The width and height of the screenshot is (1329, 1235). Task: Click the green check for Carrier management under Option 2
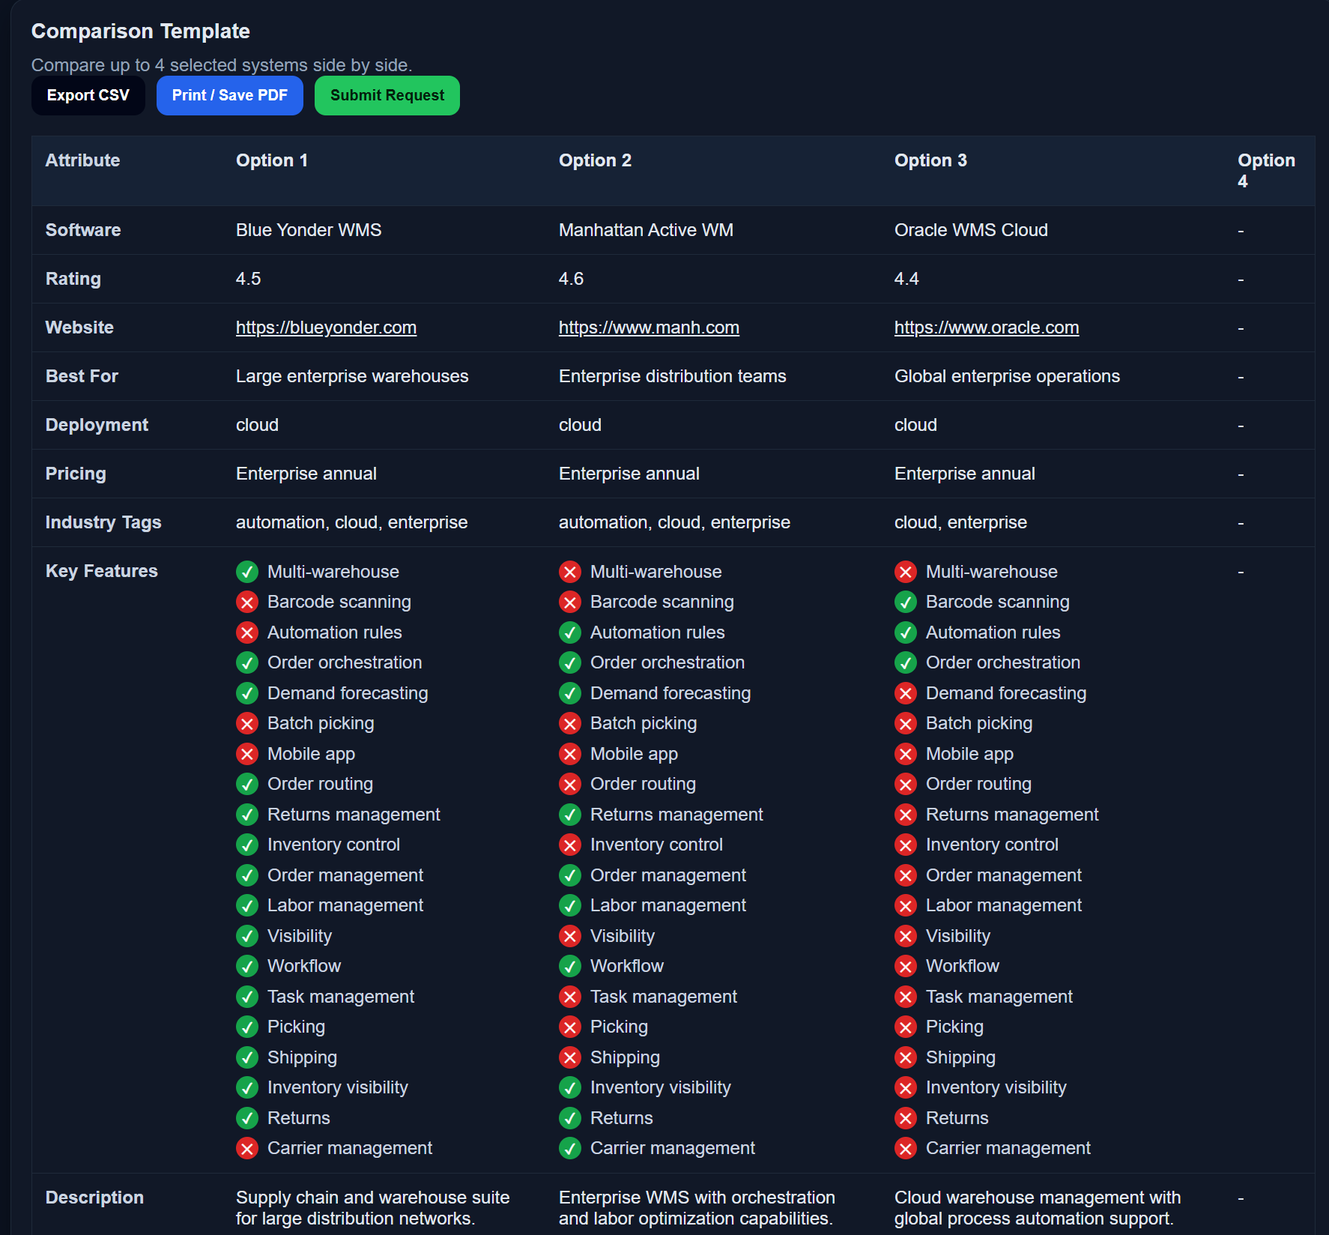pos(570,1148)
